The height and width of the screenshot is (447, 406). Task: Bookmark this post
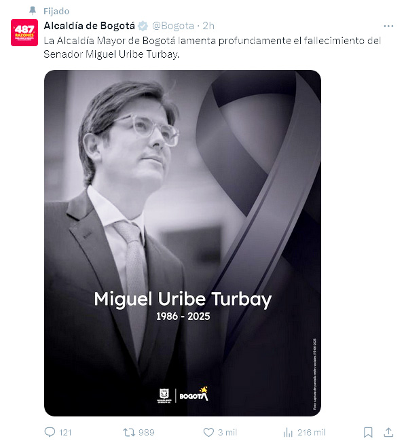(368, 433)
